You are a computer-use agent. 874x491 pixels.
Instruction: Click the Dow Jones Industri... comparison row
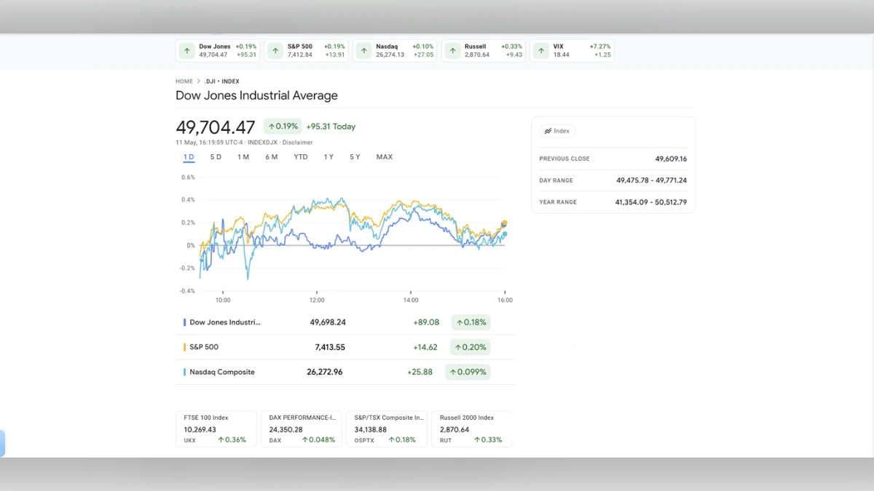point(345,322)
